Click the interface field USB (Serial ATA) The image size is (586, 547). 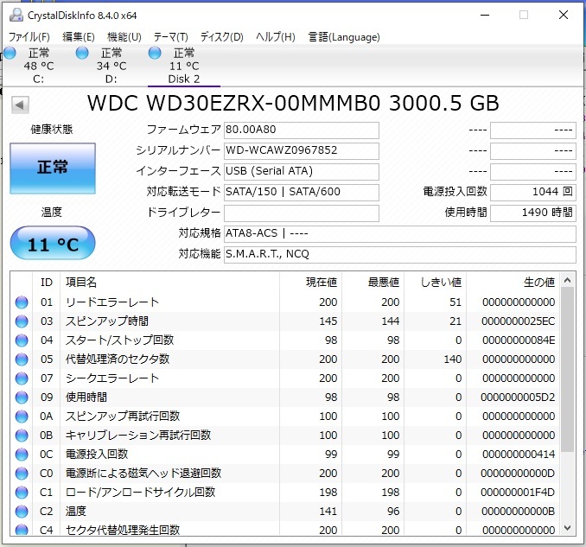(x=302, y=171)
